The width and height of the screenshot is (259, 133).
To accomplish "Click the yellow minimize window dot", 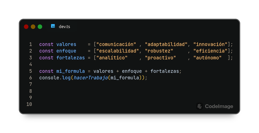I will point(33,27).
